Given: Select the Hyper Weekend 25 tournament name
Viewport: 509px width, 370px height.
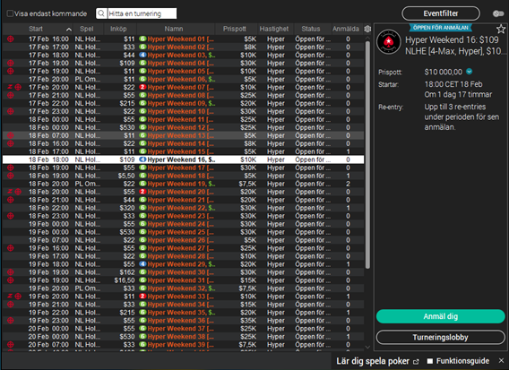Looking at the screenshot, I should tap(180, 232).
